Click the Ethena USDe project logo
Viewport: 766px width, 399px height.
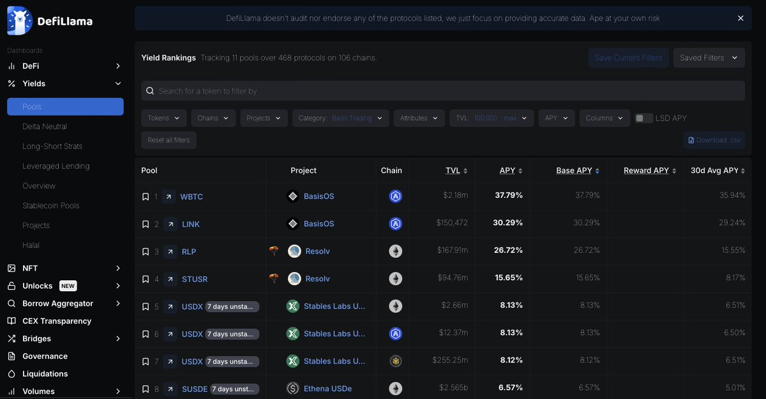click(x=293, y=388)
